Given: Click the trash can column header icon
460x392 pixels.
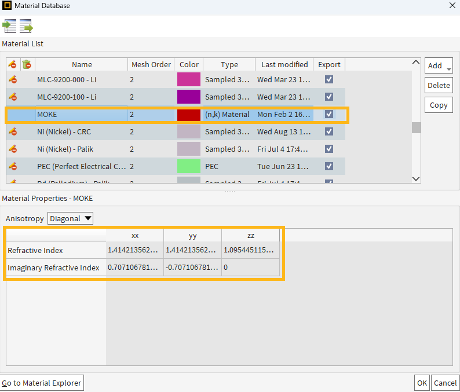Looking at the screenshot, I should [27, 64].
